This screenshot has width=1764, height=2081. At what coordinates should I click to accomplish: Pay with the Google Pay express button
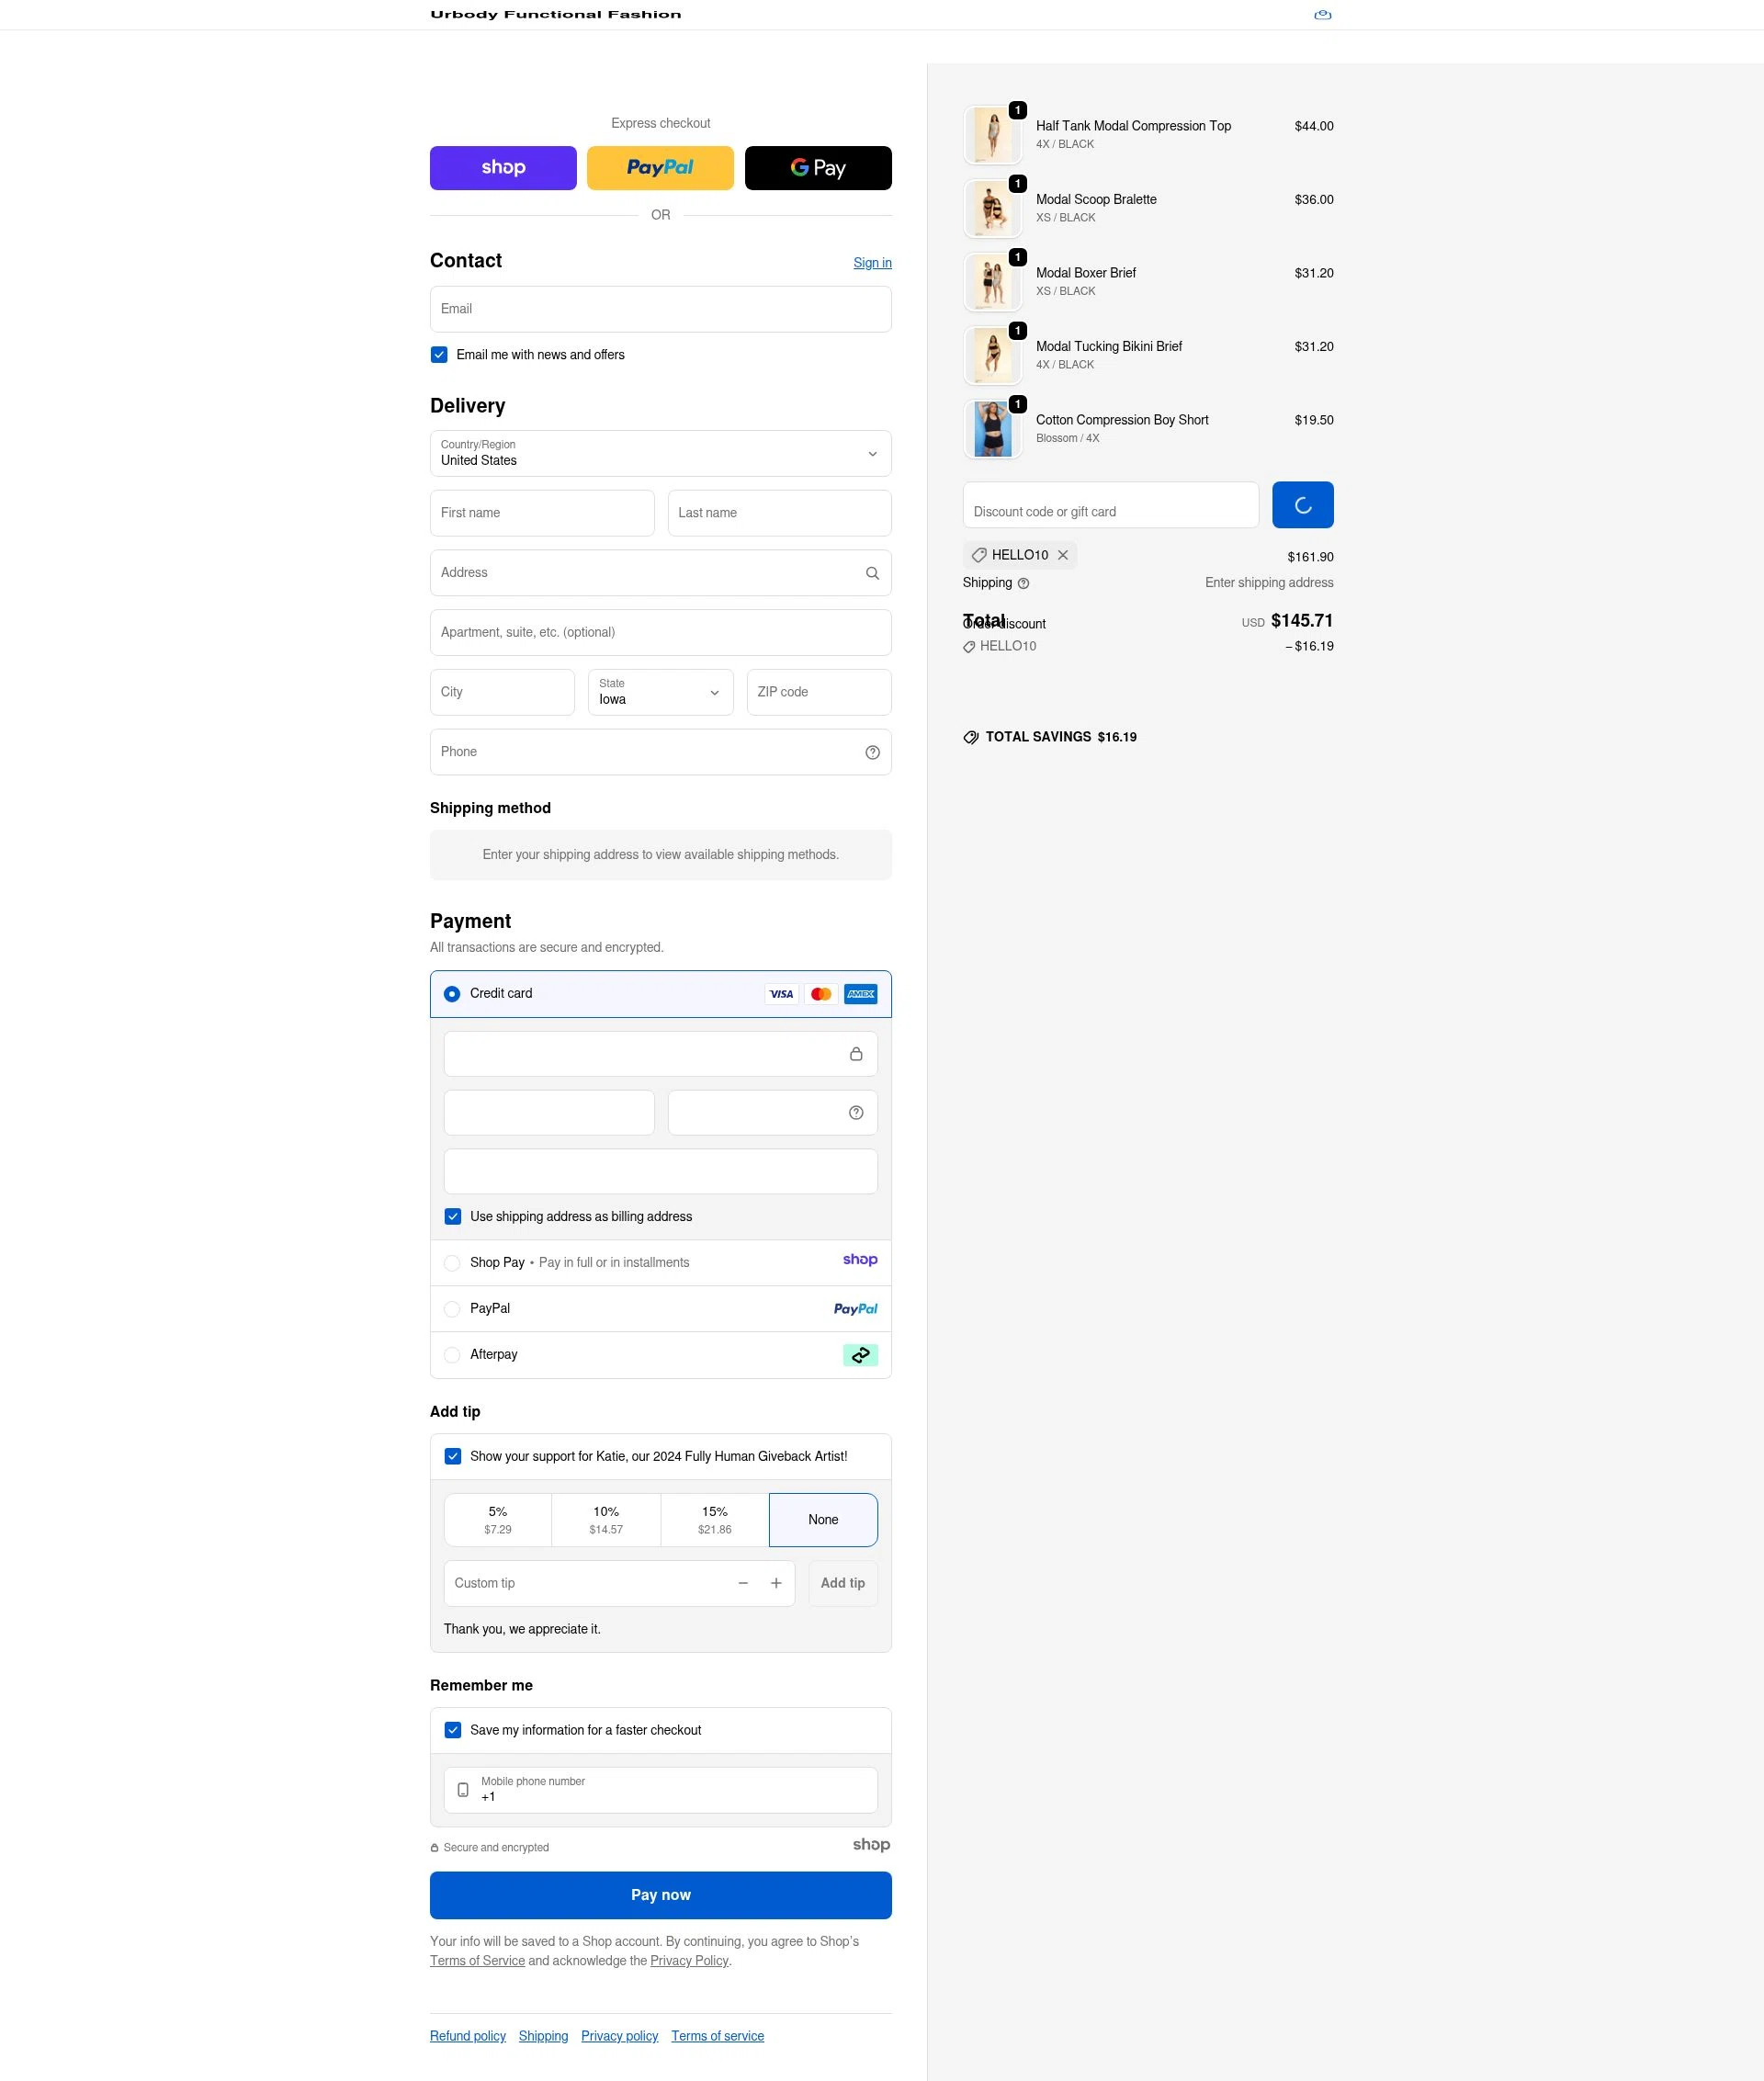[817, 167]
